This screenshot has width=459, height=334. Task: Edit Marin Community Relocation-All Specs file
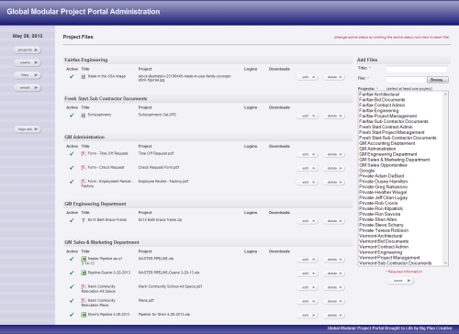click(x=308, y=287)
